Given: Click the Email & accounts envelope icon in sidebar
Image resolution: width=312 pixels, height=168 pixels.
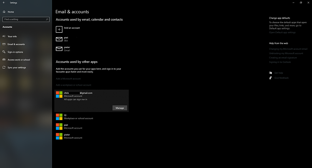Looking at the screenshot, I should click(x=4, y=44).
